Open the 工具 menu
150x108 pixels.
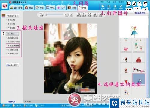pyautogui.click(x=108, y=2)
